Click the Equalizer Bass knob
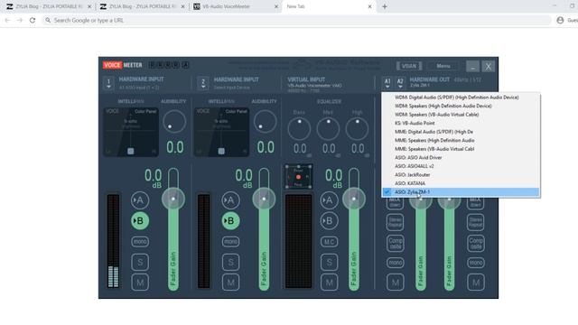Image resolution: width=578 pixels, height=325 pixels. pos(299,128)
